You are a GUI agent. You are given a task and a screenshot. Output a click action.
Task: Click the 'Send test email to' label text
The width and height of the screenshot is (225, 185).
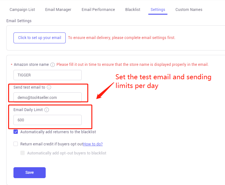point(29,87)
